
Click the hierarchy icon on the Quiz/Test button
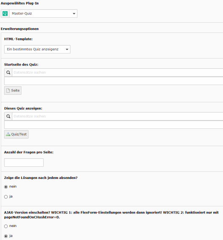[8, 134]
